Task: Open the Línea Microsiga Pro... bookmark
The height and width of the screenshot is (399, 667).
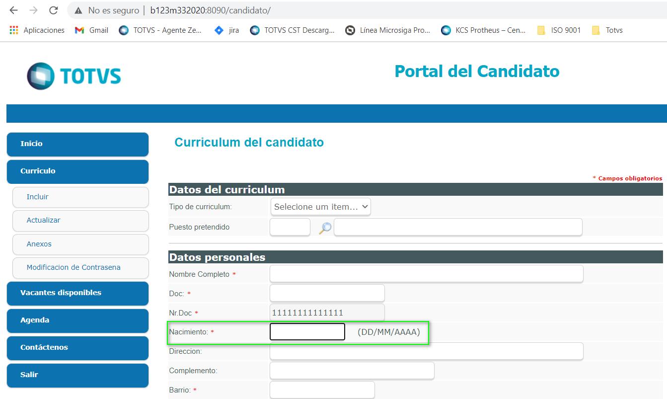Action: 387,30
